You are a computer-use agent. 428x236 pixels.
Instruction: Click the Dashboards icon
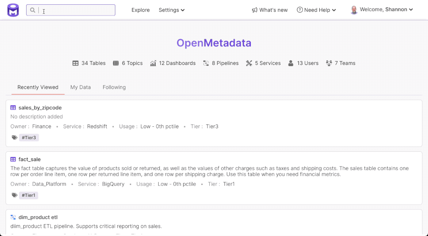(153, 63)
